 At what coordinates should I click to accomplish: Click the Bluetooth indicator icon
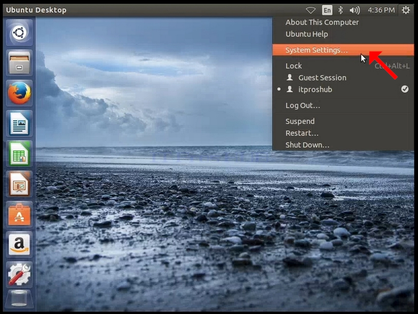[x=341, y=10]
